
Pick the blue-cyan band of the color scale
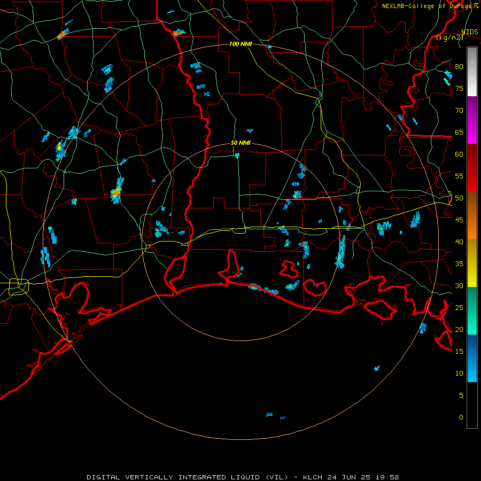click(472, 358)
